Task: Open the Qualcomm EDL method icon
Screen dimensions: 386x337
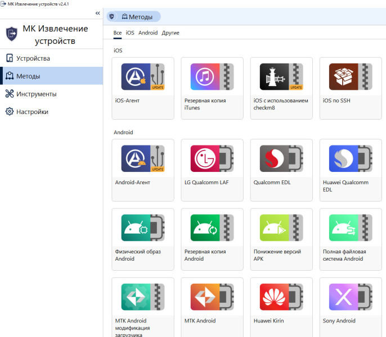Action: point(281,158)
